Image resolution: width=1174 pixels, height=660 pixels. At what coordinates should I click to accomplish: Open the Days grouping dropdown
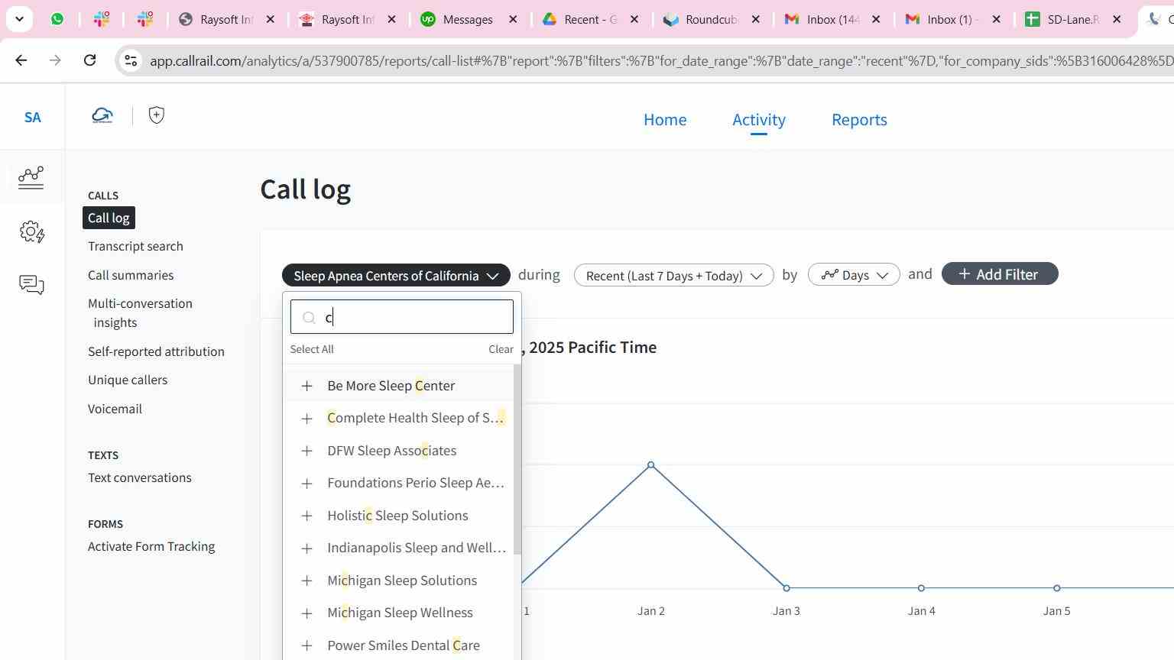854,275
